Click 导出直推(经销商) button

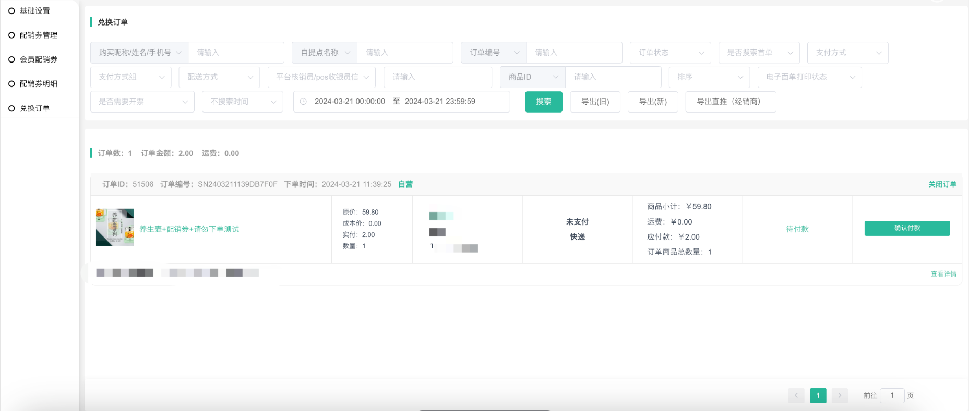click(x=731, y=102)
